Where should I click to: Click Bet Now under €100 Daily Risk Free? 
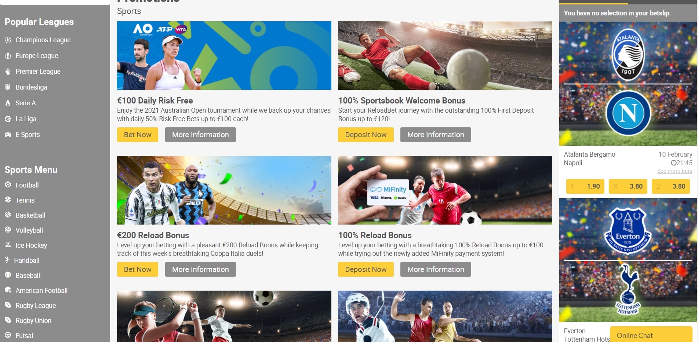[x=138, y=135]
